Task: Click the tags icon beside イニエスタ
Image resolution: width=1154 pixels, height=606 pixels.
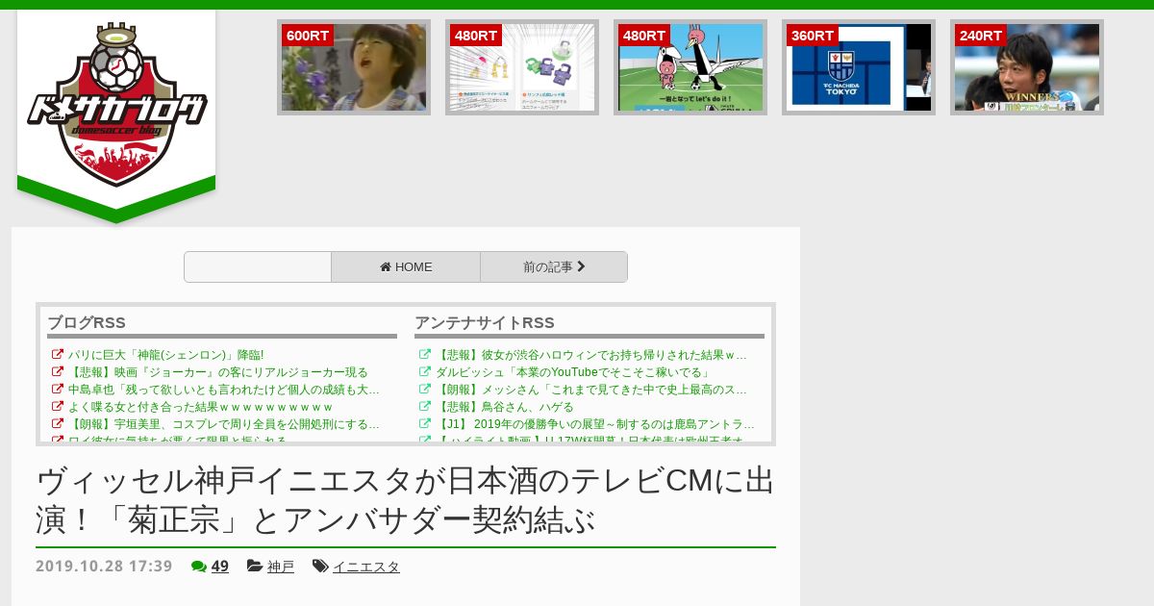Action: pyautogui.click(x=320, y=566)
